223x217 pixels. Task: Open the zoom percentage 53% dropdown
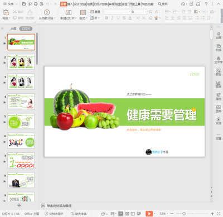[164, 214]
